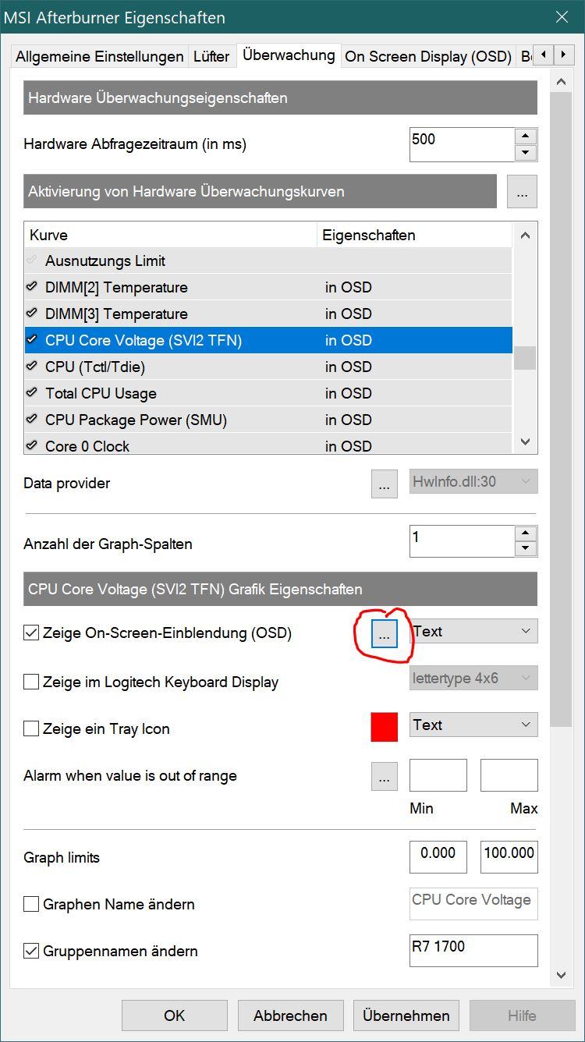Increase Hardware Abfragezeitraum with up arrow
The height and width of the screenshot is (1042, 585).
526,136
